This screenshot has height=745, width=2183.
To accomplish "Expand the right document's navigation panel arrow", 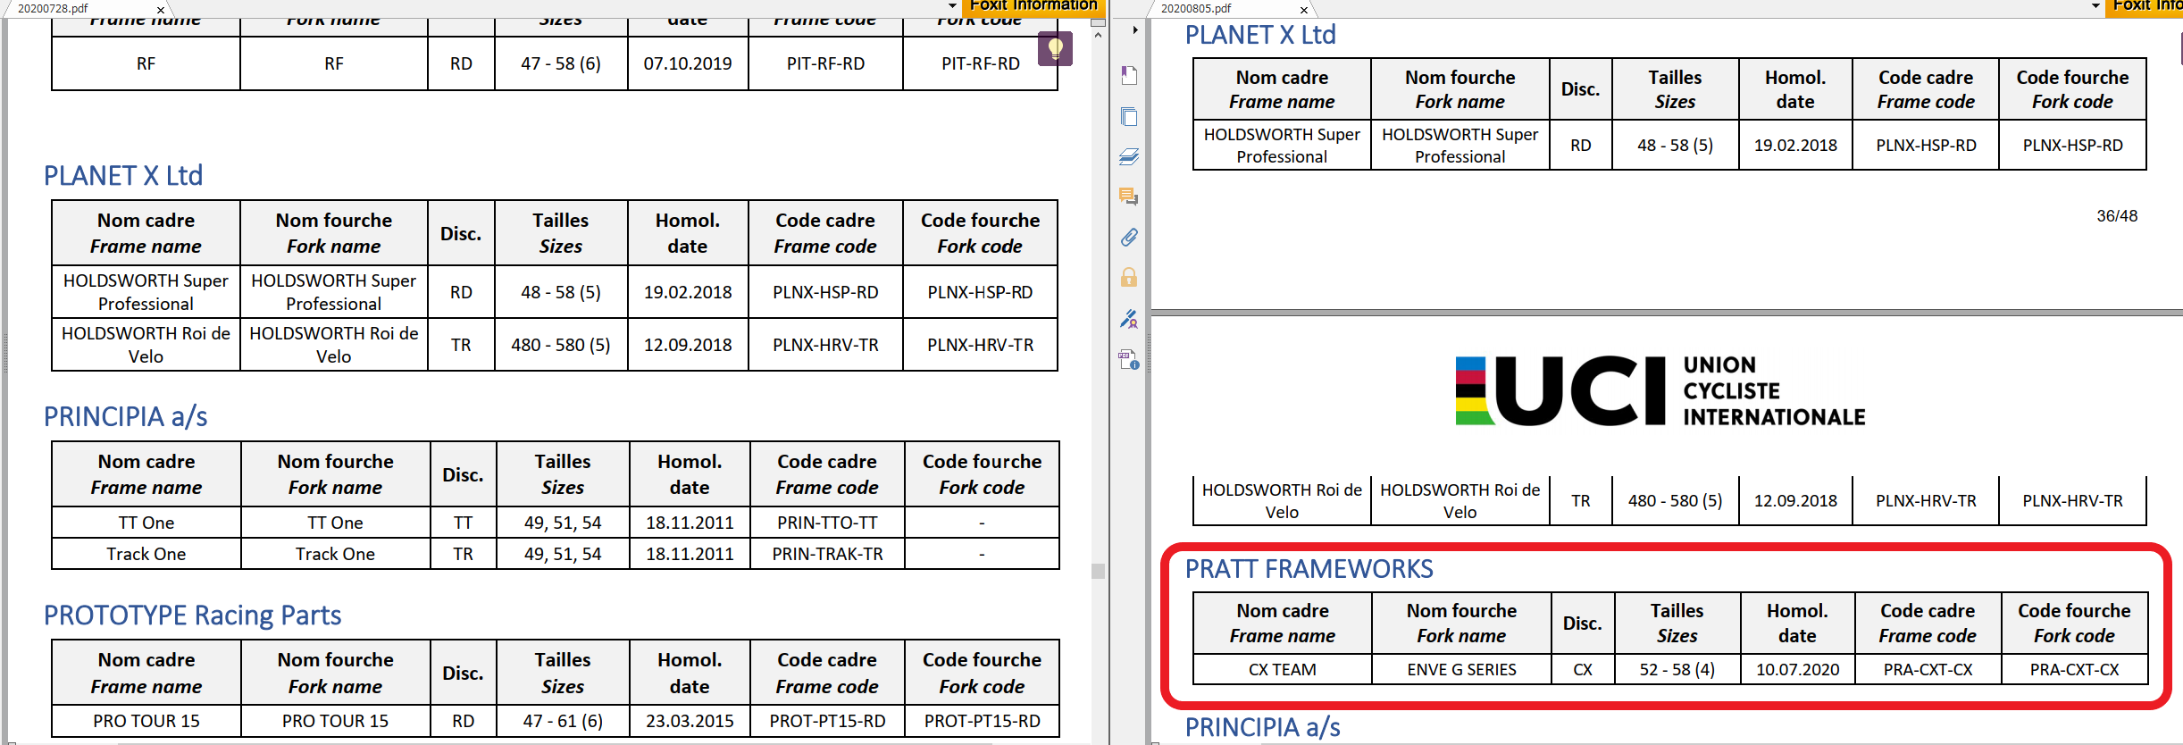I will tap(1135, 29).
